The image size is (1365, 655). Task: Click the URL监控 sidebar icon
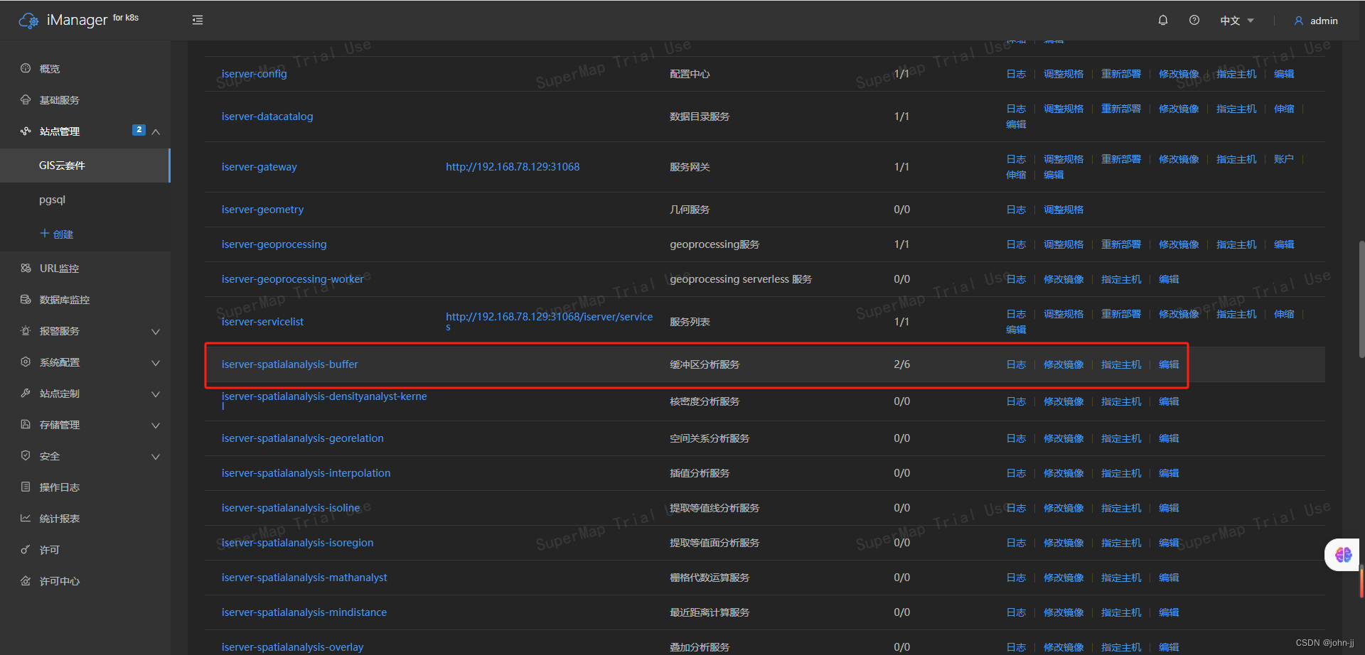coord(26,268)
